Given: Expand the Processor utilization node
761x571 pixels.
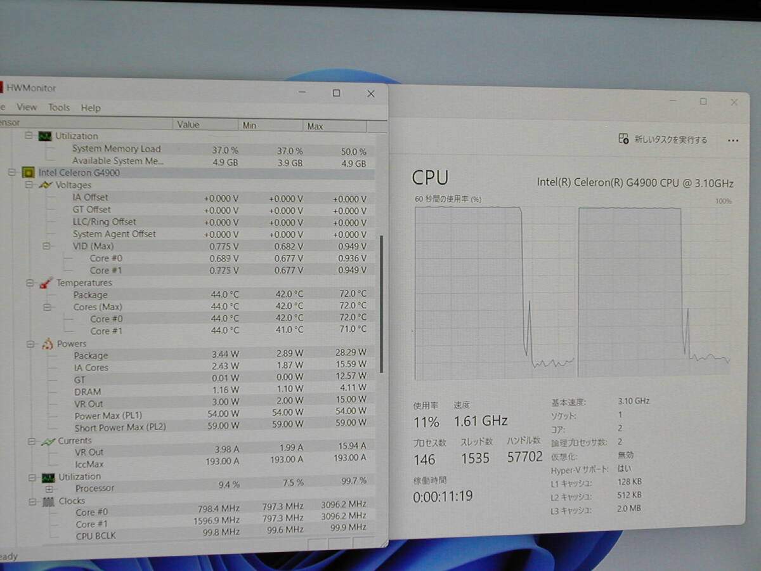Looking at the screenshot, I should 49,489.
